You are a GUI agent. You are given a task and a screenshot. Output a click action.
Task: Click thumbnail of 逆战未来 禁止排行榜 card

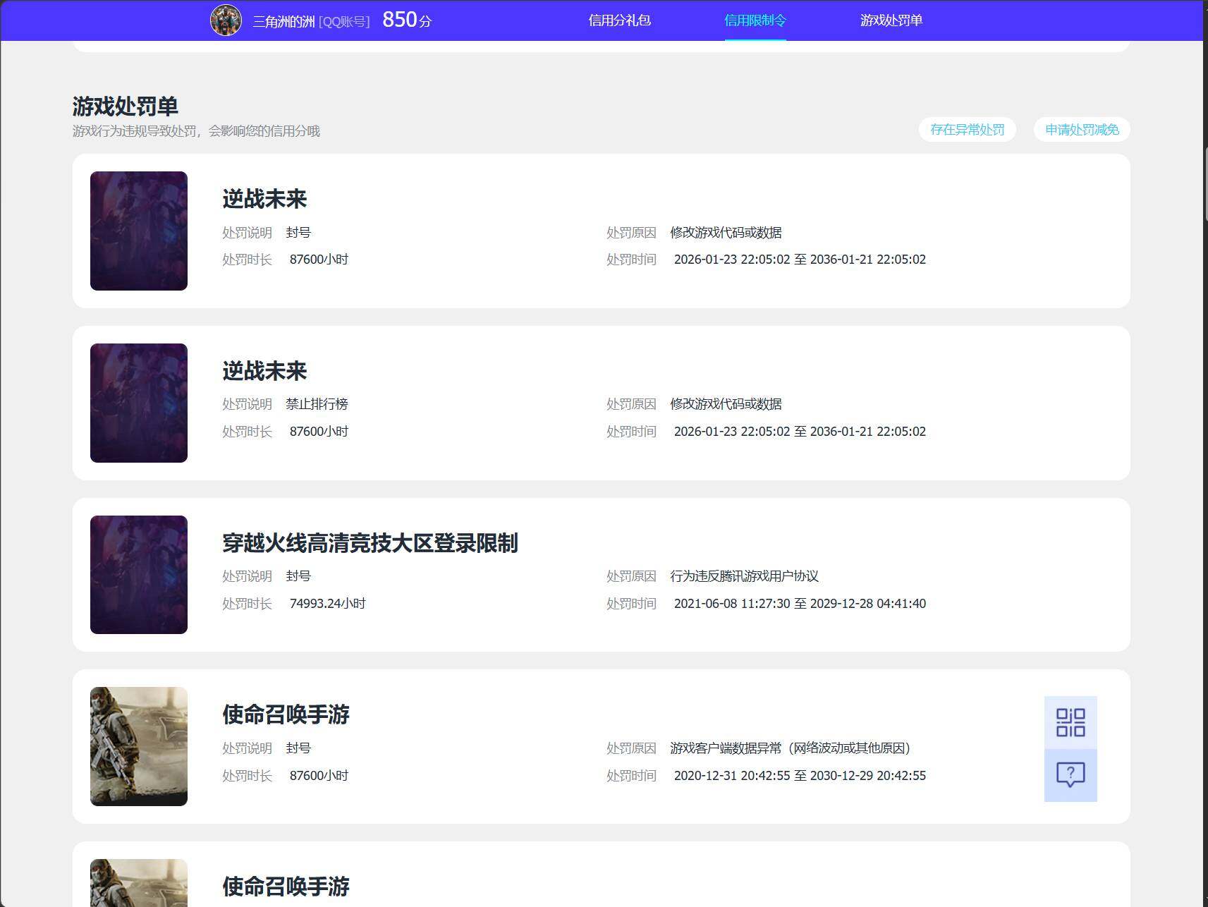point(139,403)
